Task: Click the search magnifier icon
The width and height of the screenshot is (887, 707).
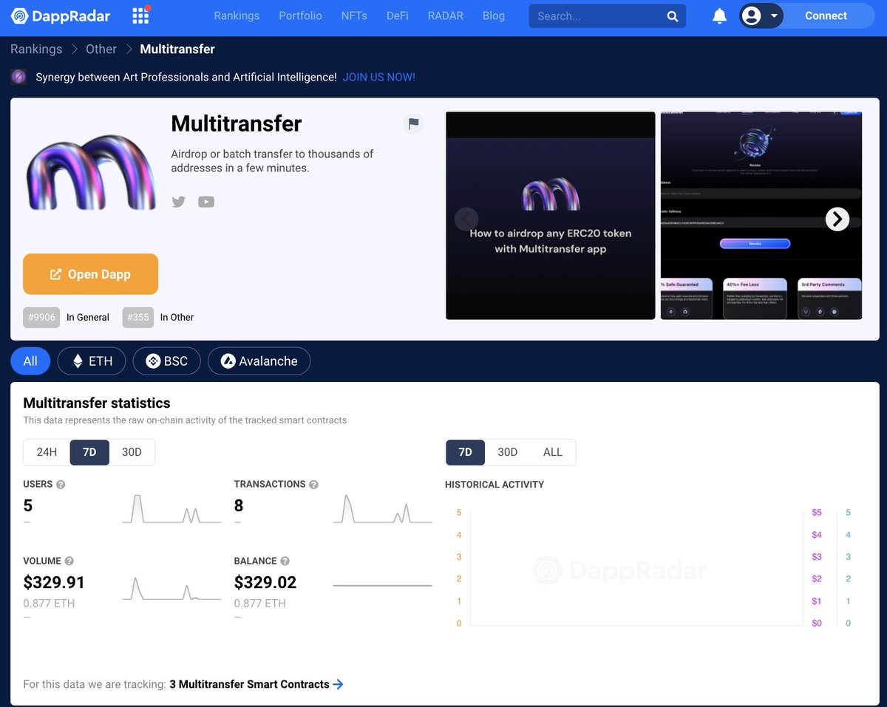Action: click(x=672, y=16)
